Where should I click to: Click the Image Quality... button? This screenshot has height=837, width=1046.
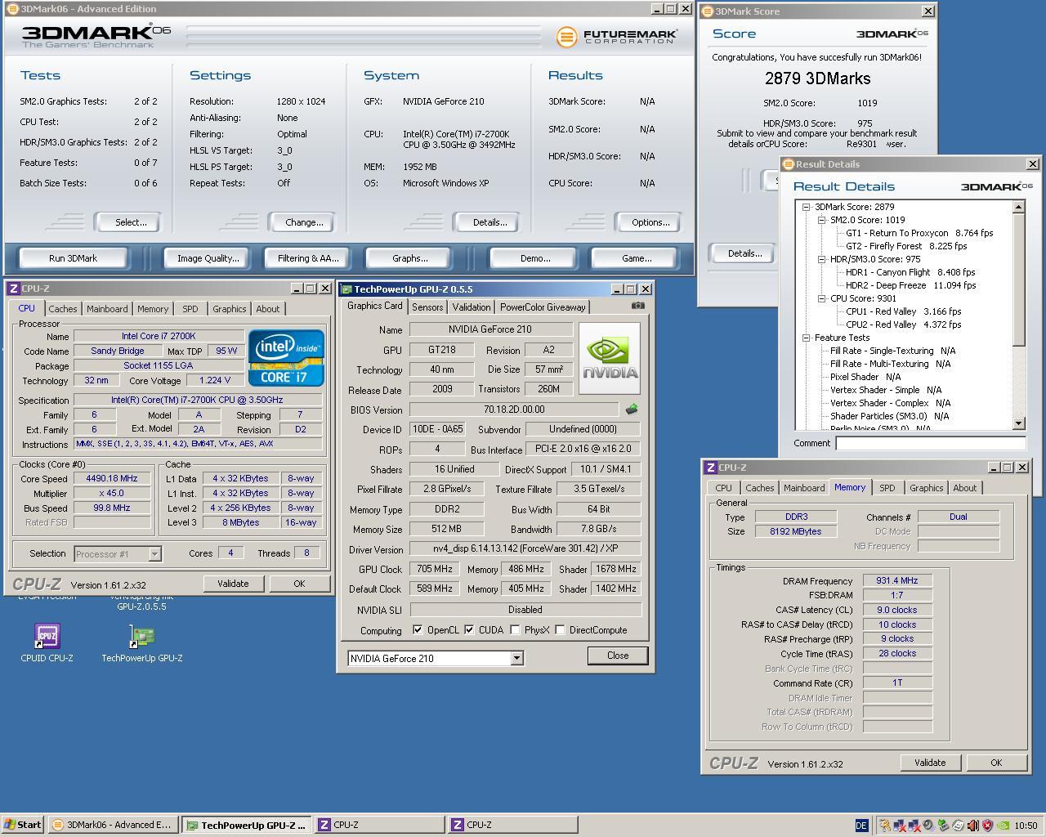coord(208,258)
